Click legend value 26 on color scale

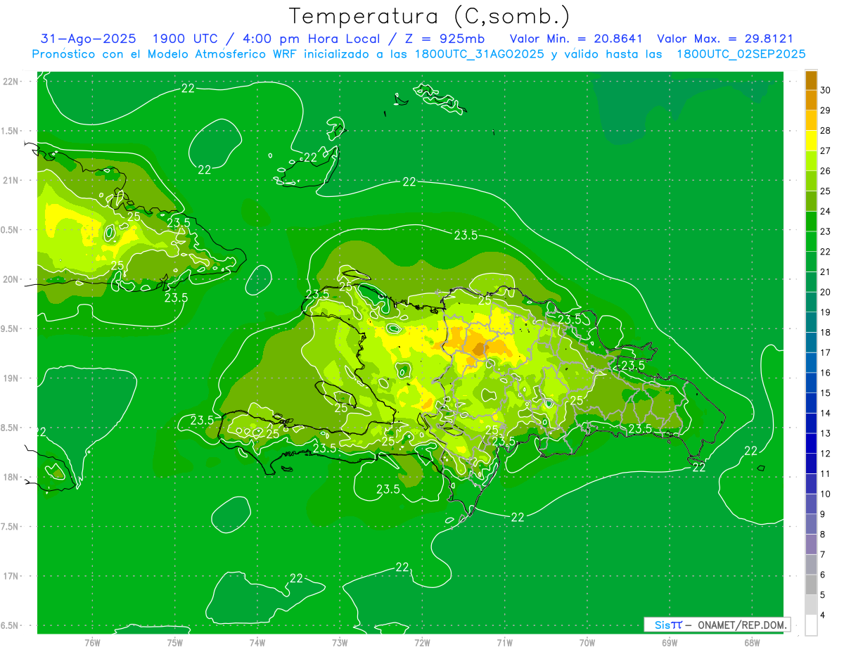[x=826, y=171]
